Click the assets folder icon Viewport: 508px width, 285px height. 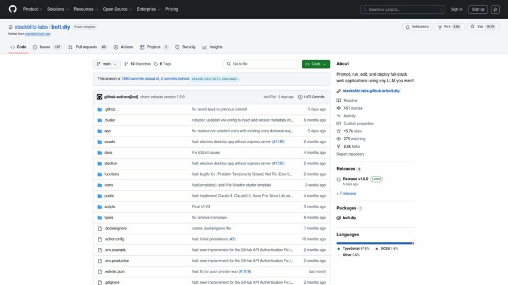pos(100,142)
